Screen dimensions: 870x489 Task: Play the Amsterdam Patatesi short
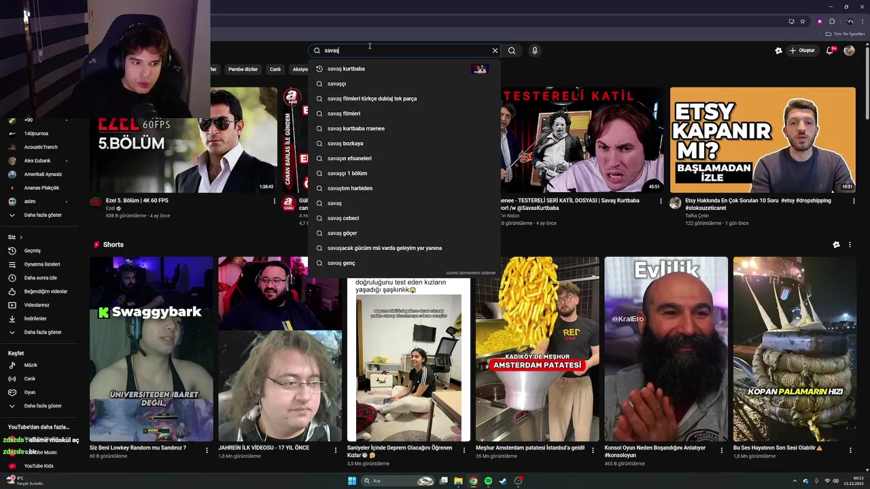click(538, 349)
